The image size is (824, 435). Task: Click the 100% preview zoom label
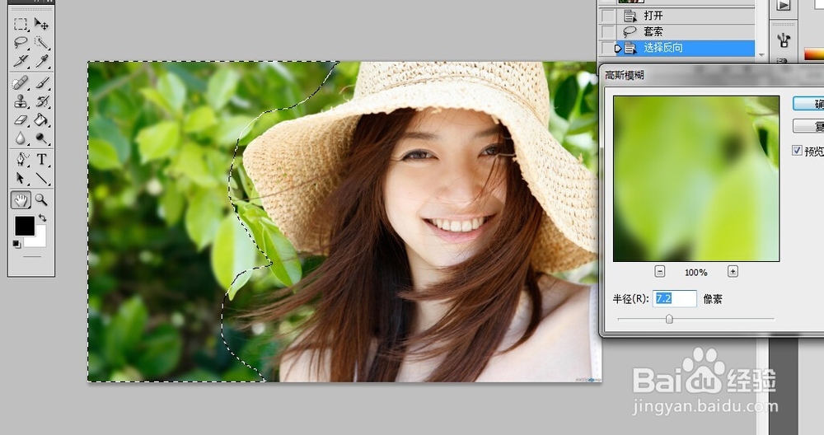click(x=695, y=272)
